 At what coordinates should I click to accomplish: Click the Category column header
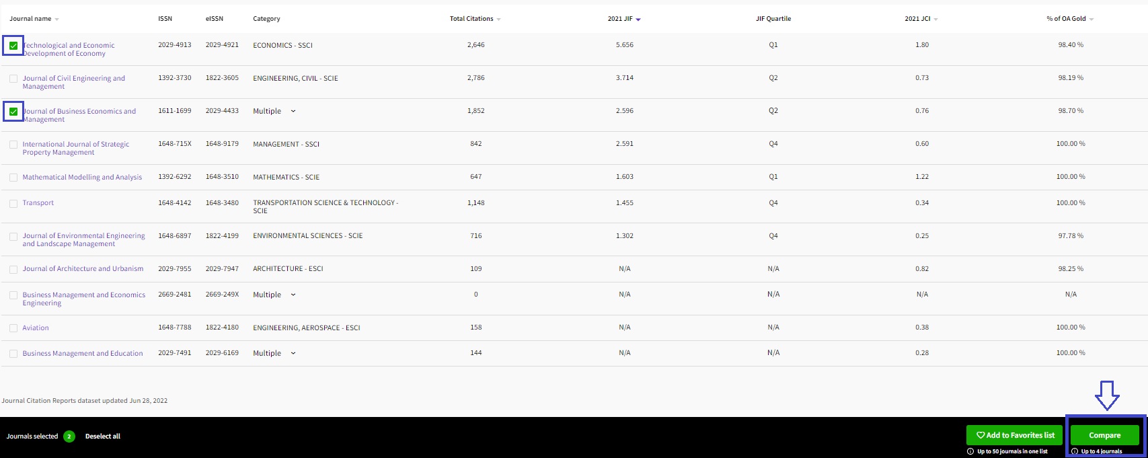click(266, 19)
